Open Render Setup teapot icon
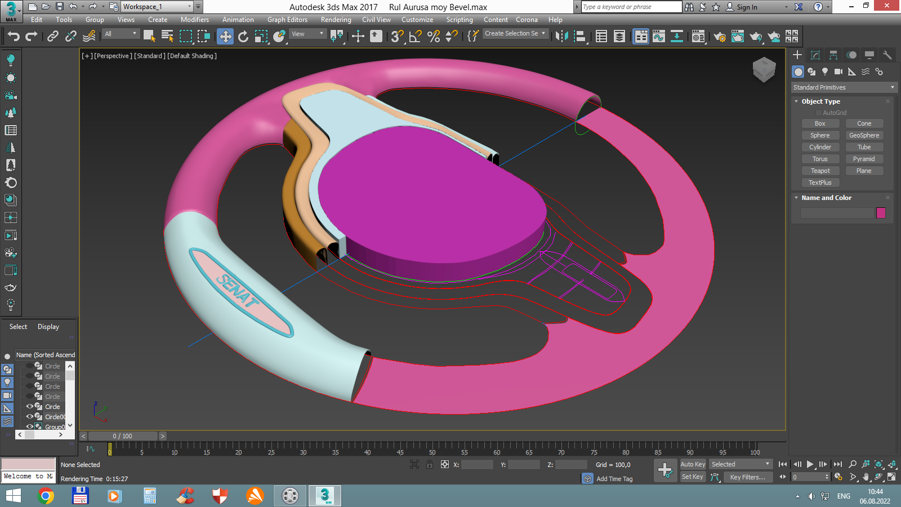The height and width of the screenshot is (507, 901). (x=720, y=36)
